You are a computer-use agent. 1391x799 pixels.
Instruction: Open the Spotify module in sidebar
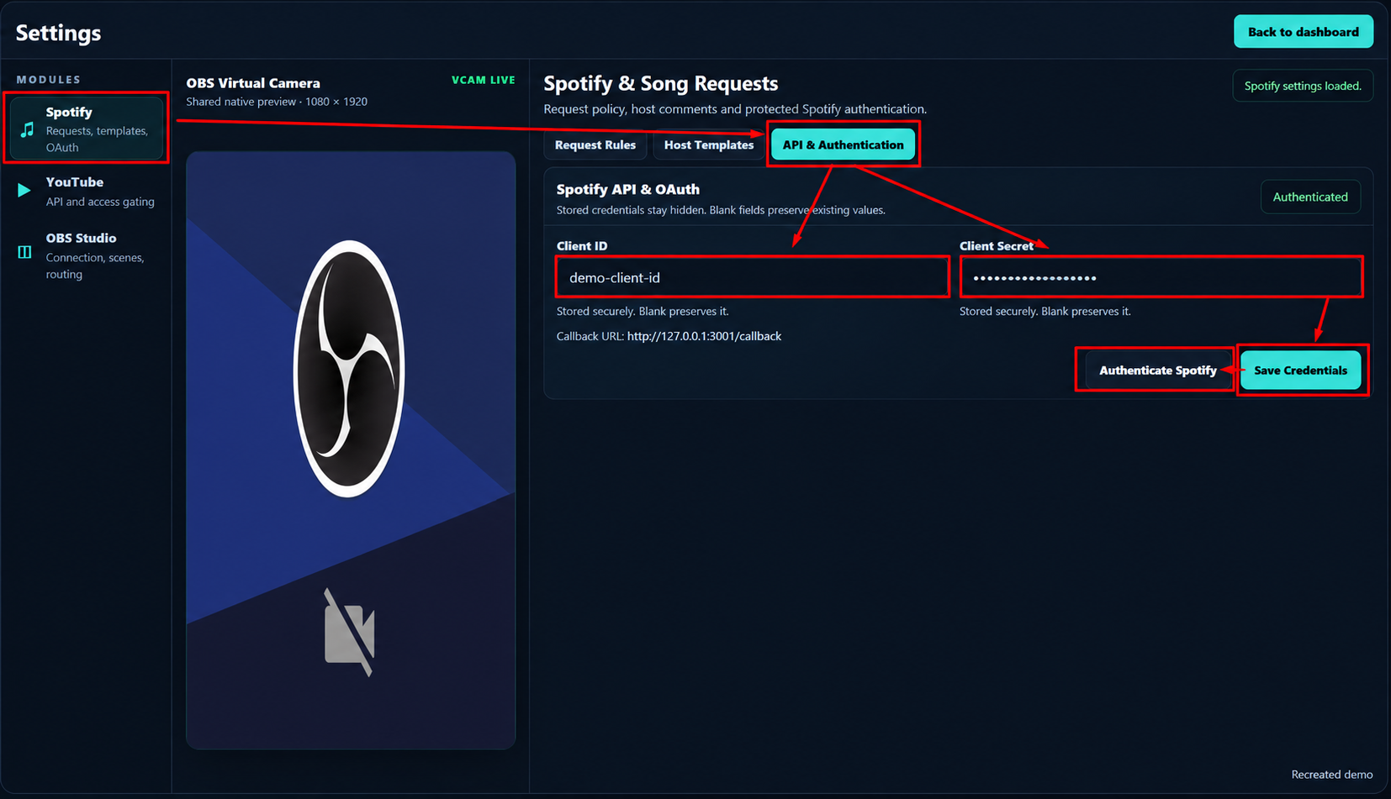87,129
